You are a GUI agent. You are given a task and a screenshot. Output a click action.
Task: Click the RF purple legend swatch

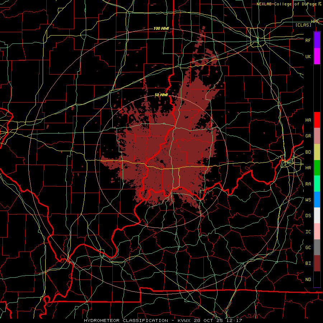pos(317,40)
